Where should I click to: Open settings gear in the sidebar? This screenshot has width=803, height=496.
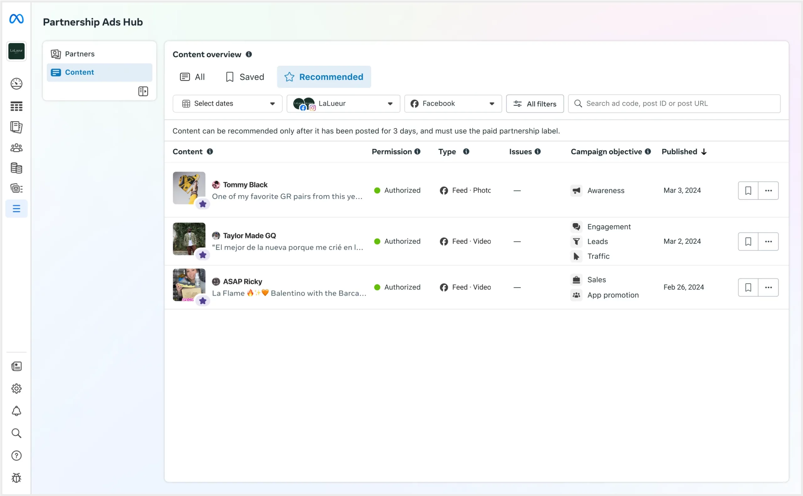click(x=16, y=388)
